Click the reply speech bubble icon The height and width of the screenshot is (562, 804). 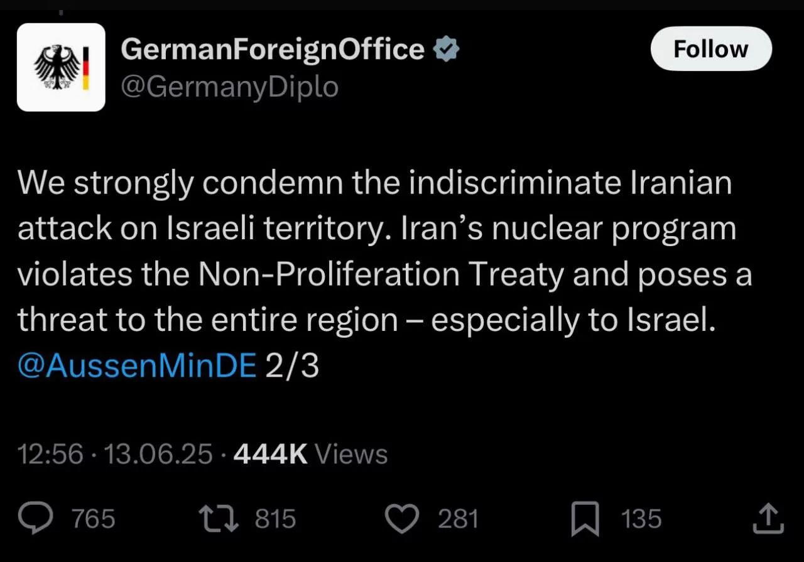(36, 519)
